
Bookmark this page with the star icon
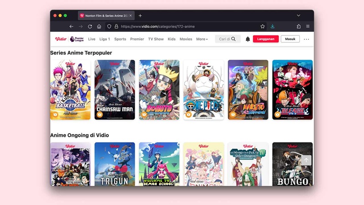coord(263,26)
